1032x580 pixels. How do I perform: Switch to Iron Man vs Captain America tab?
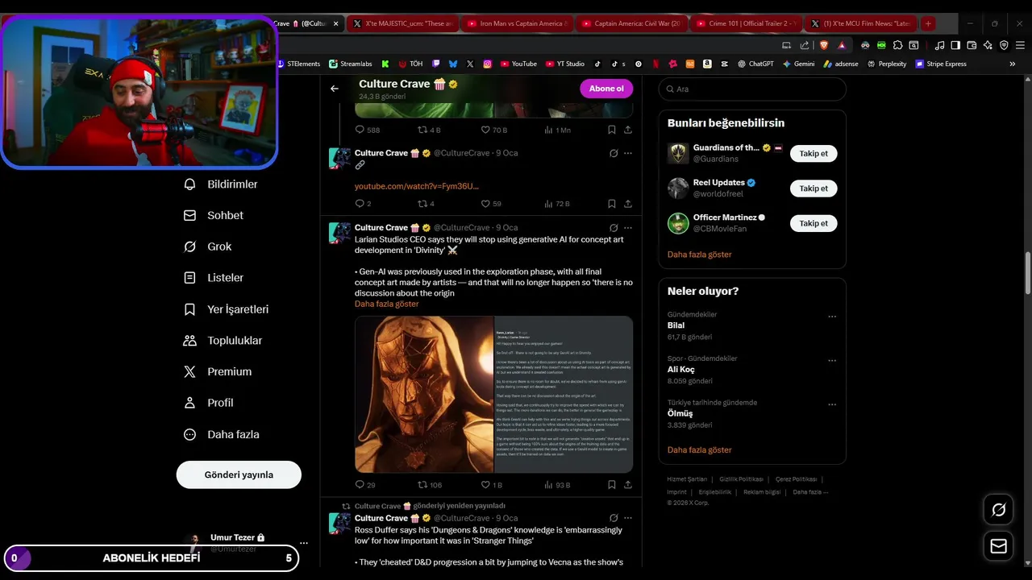coord(517,23)
